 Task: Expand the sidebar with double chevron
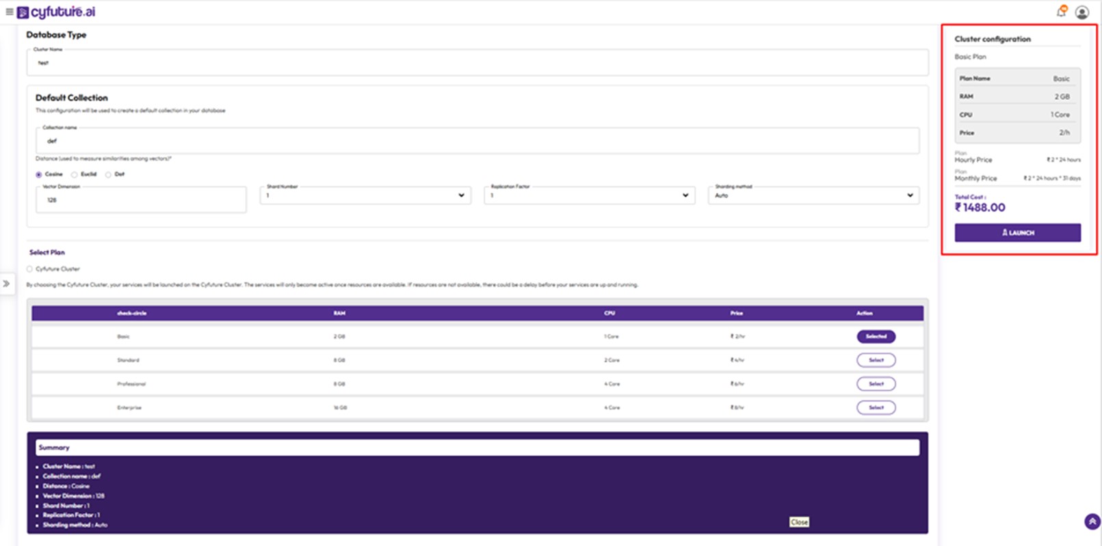coord(6,284)
